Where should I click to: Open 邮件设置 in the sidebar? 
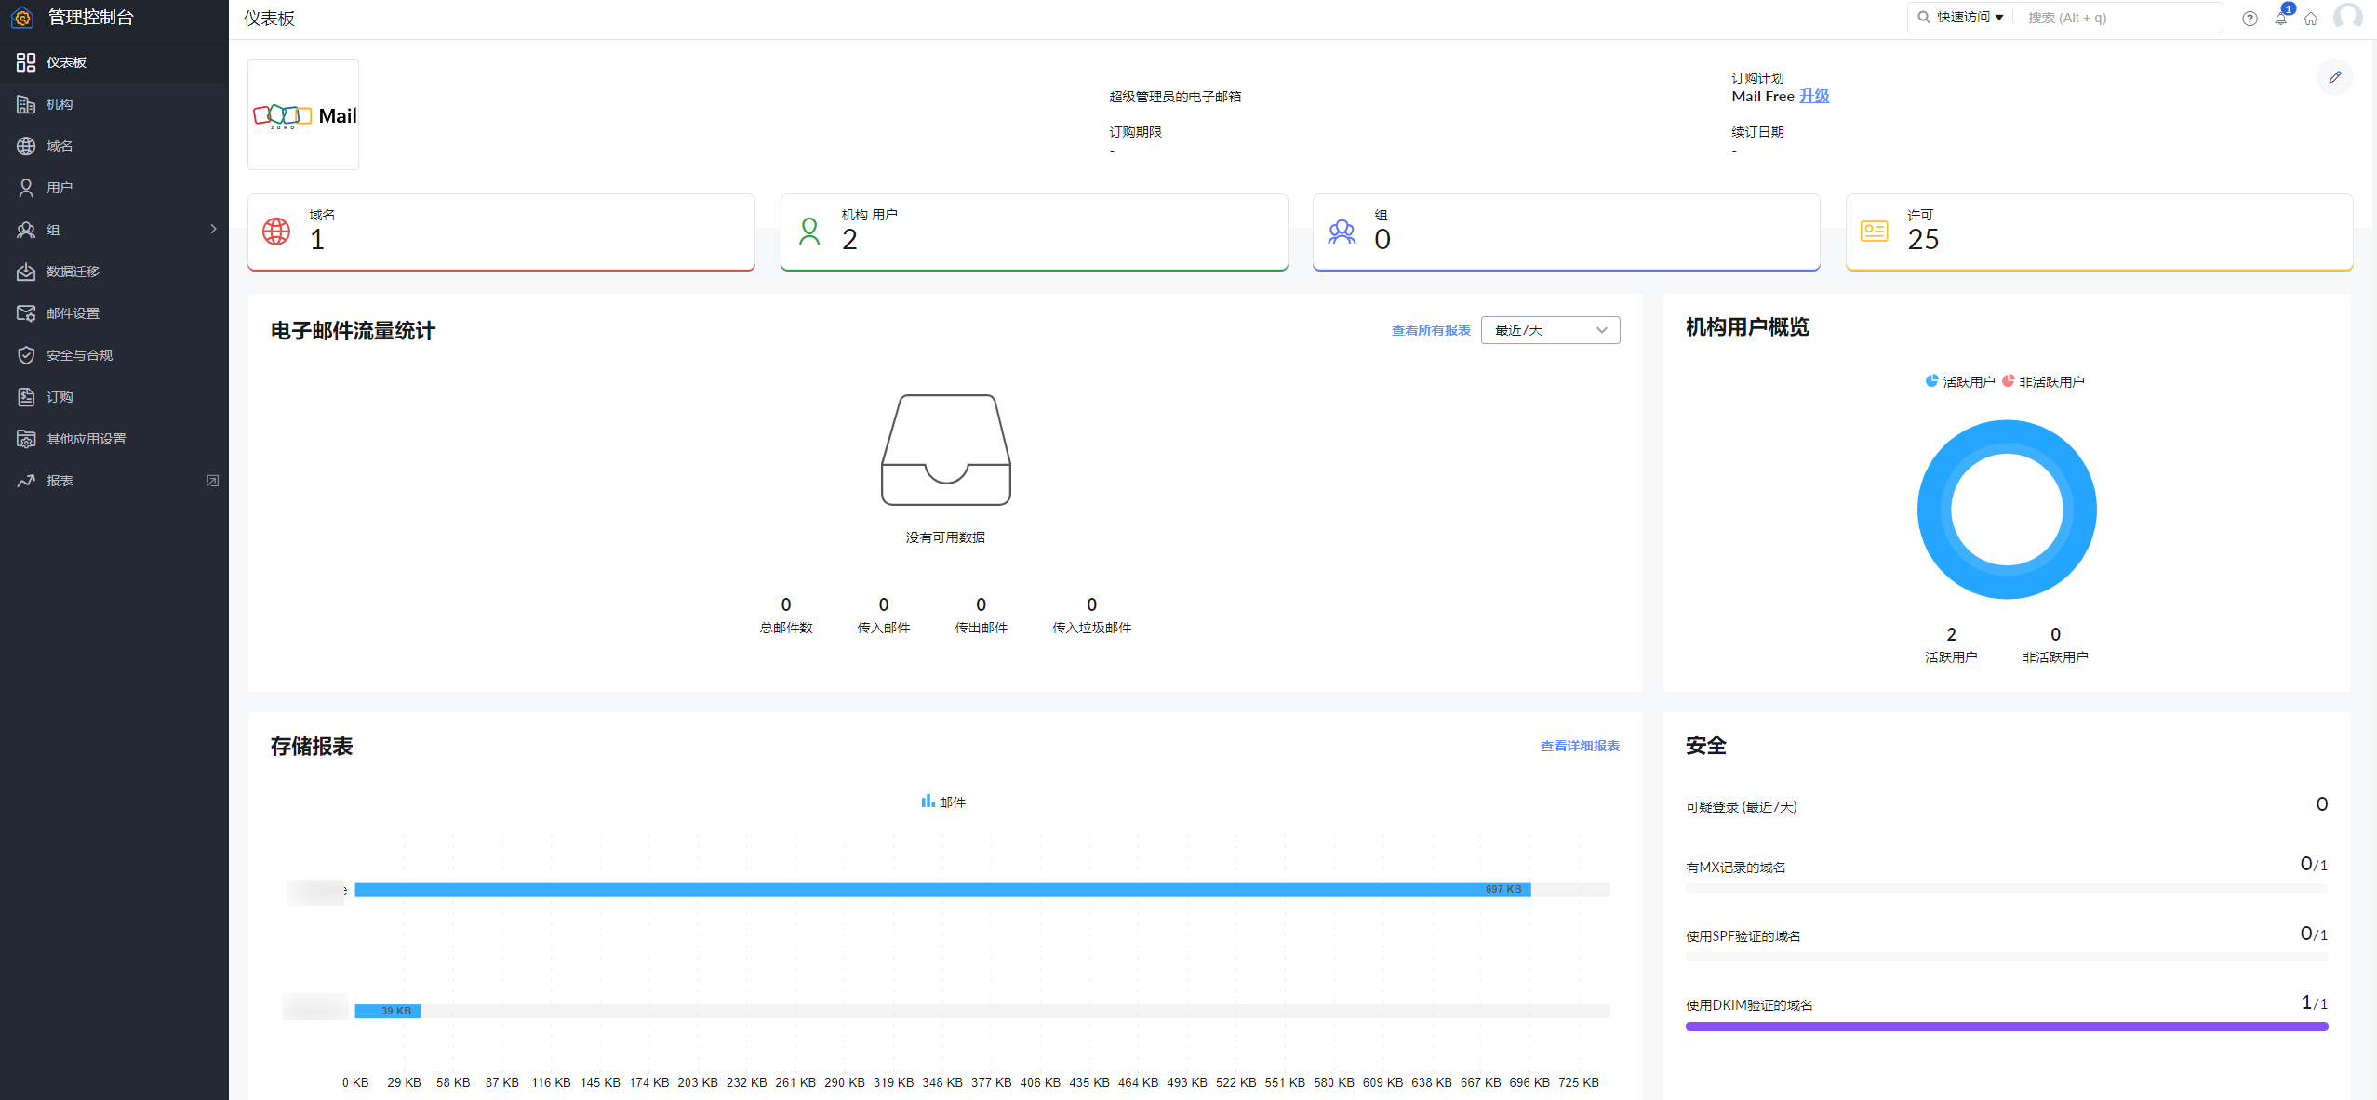(73, 313)
